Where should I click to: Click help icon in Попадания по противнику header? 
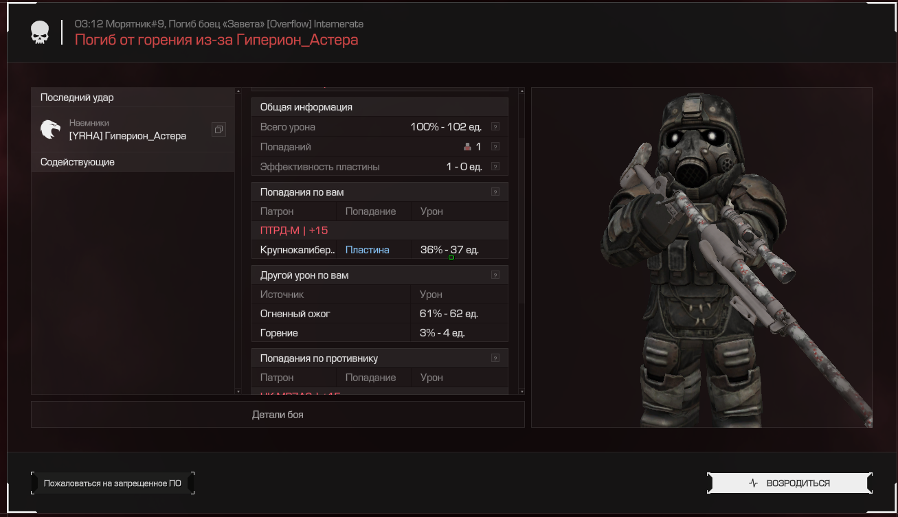tap(495, 358)
